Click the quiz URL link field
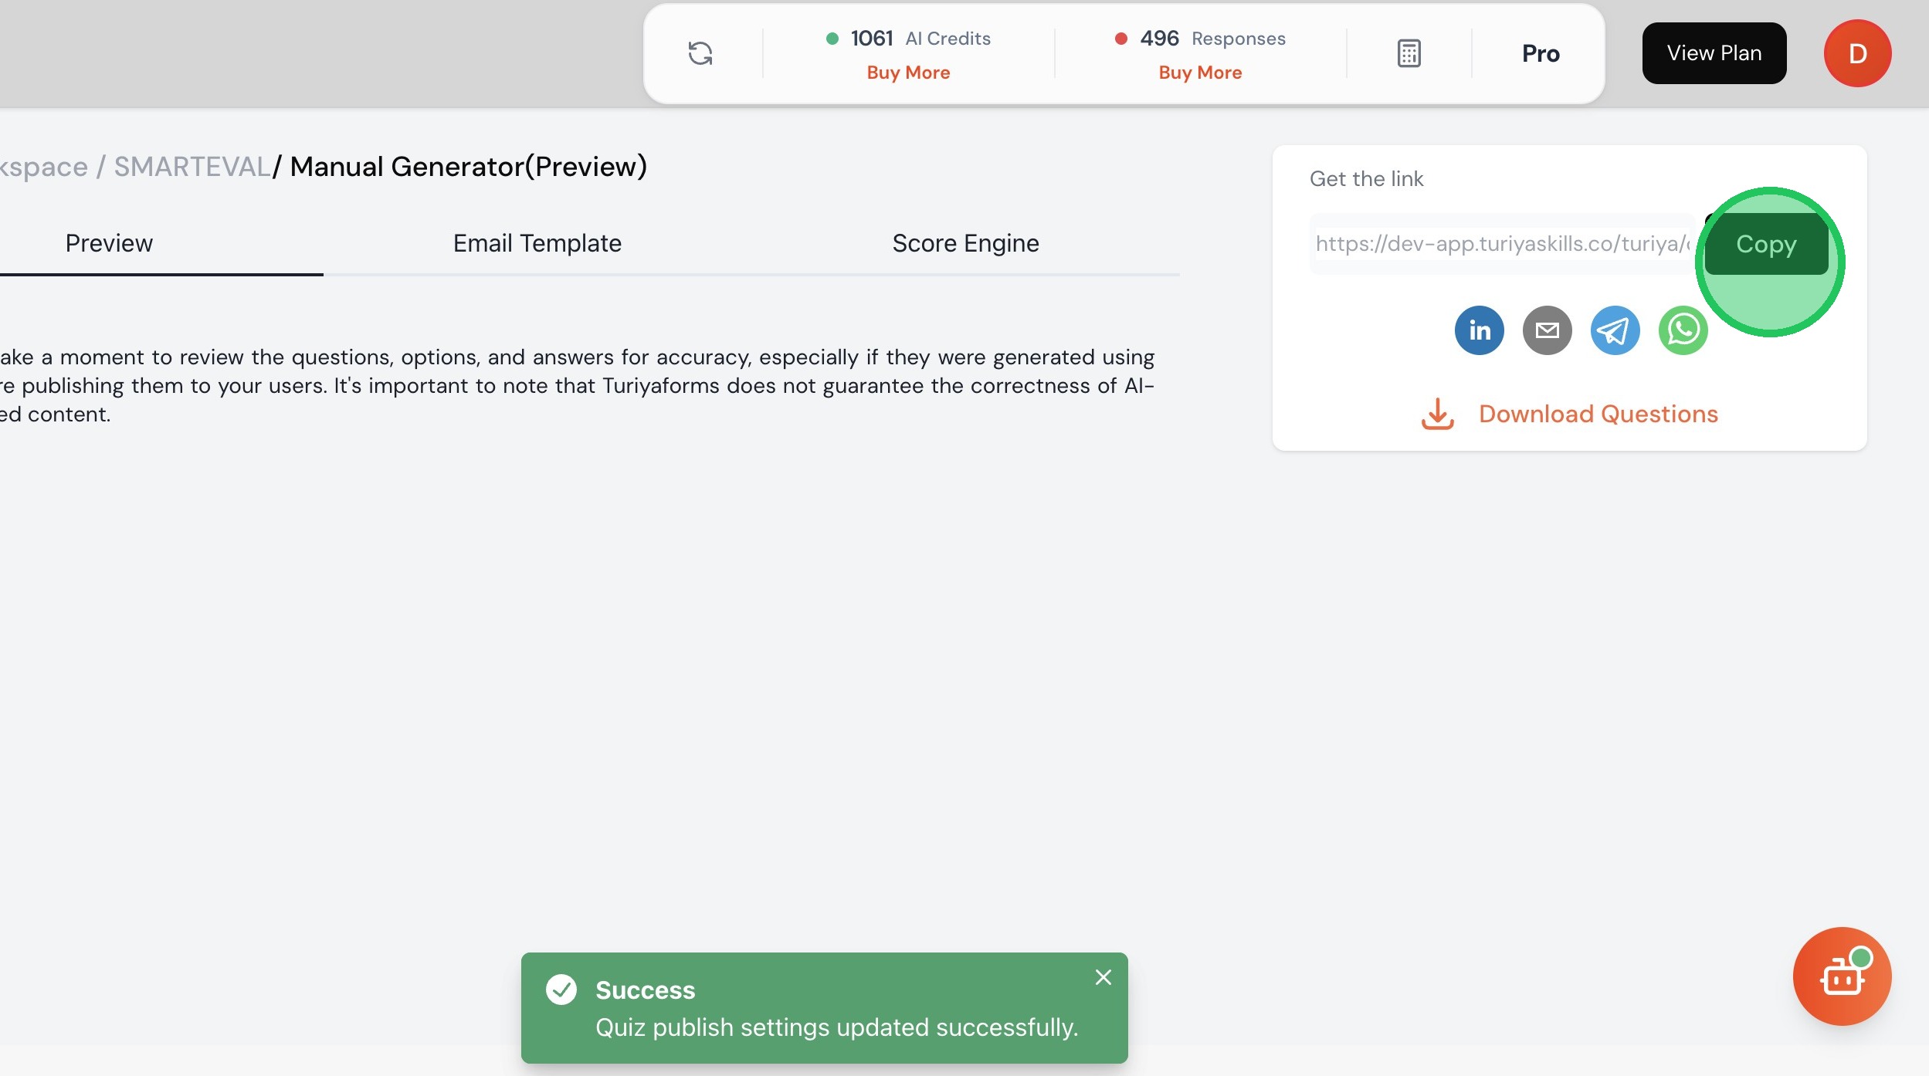The image size is (1929, 1076). (x=1501, y=244)
